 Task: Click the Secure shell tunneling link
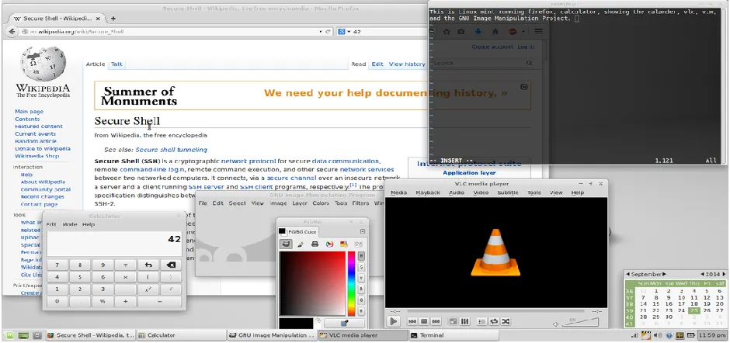(172, 150)
